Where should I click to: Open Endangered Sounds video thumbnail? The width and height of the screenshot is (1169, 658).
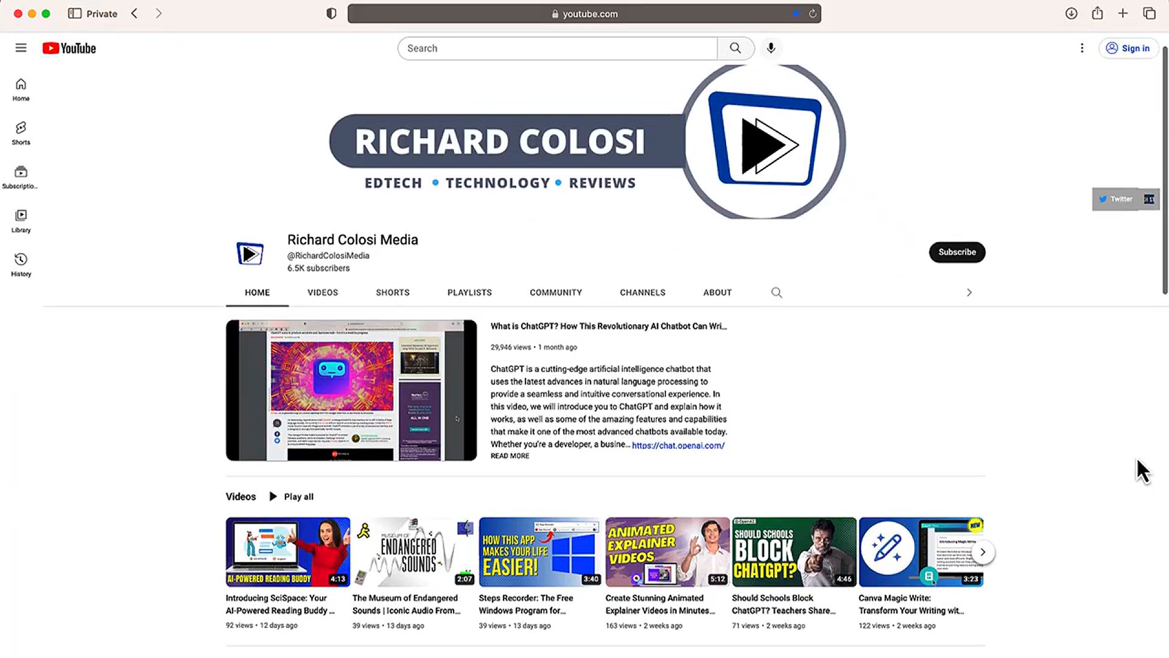point(414,552)
